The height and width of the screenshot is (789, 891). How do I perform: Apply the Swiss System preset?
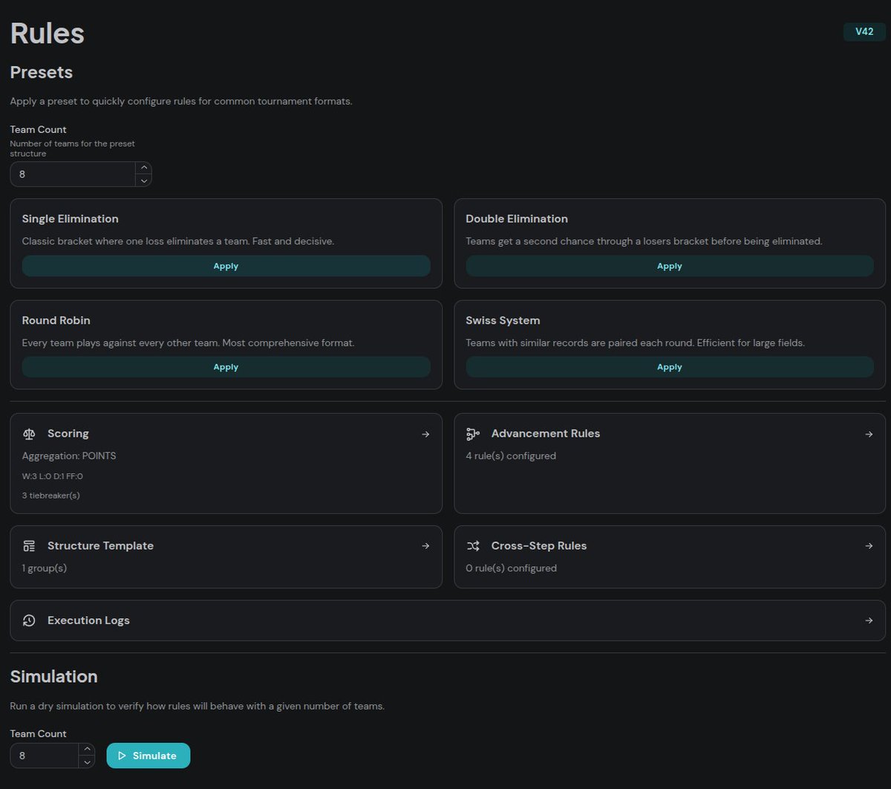[x=670, y=367]
